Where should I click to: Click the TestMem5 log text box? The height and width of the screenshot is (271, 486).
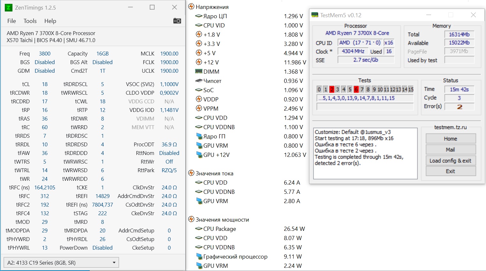[x=366, y=153]
